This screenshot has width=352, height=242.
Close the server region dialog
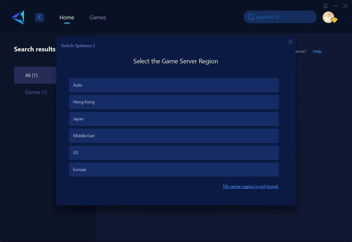tap(290, 42)
